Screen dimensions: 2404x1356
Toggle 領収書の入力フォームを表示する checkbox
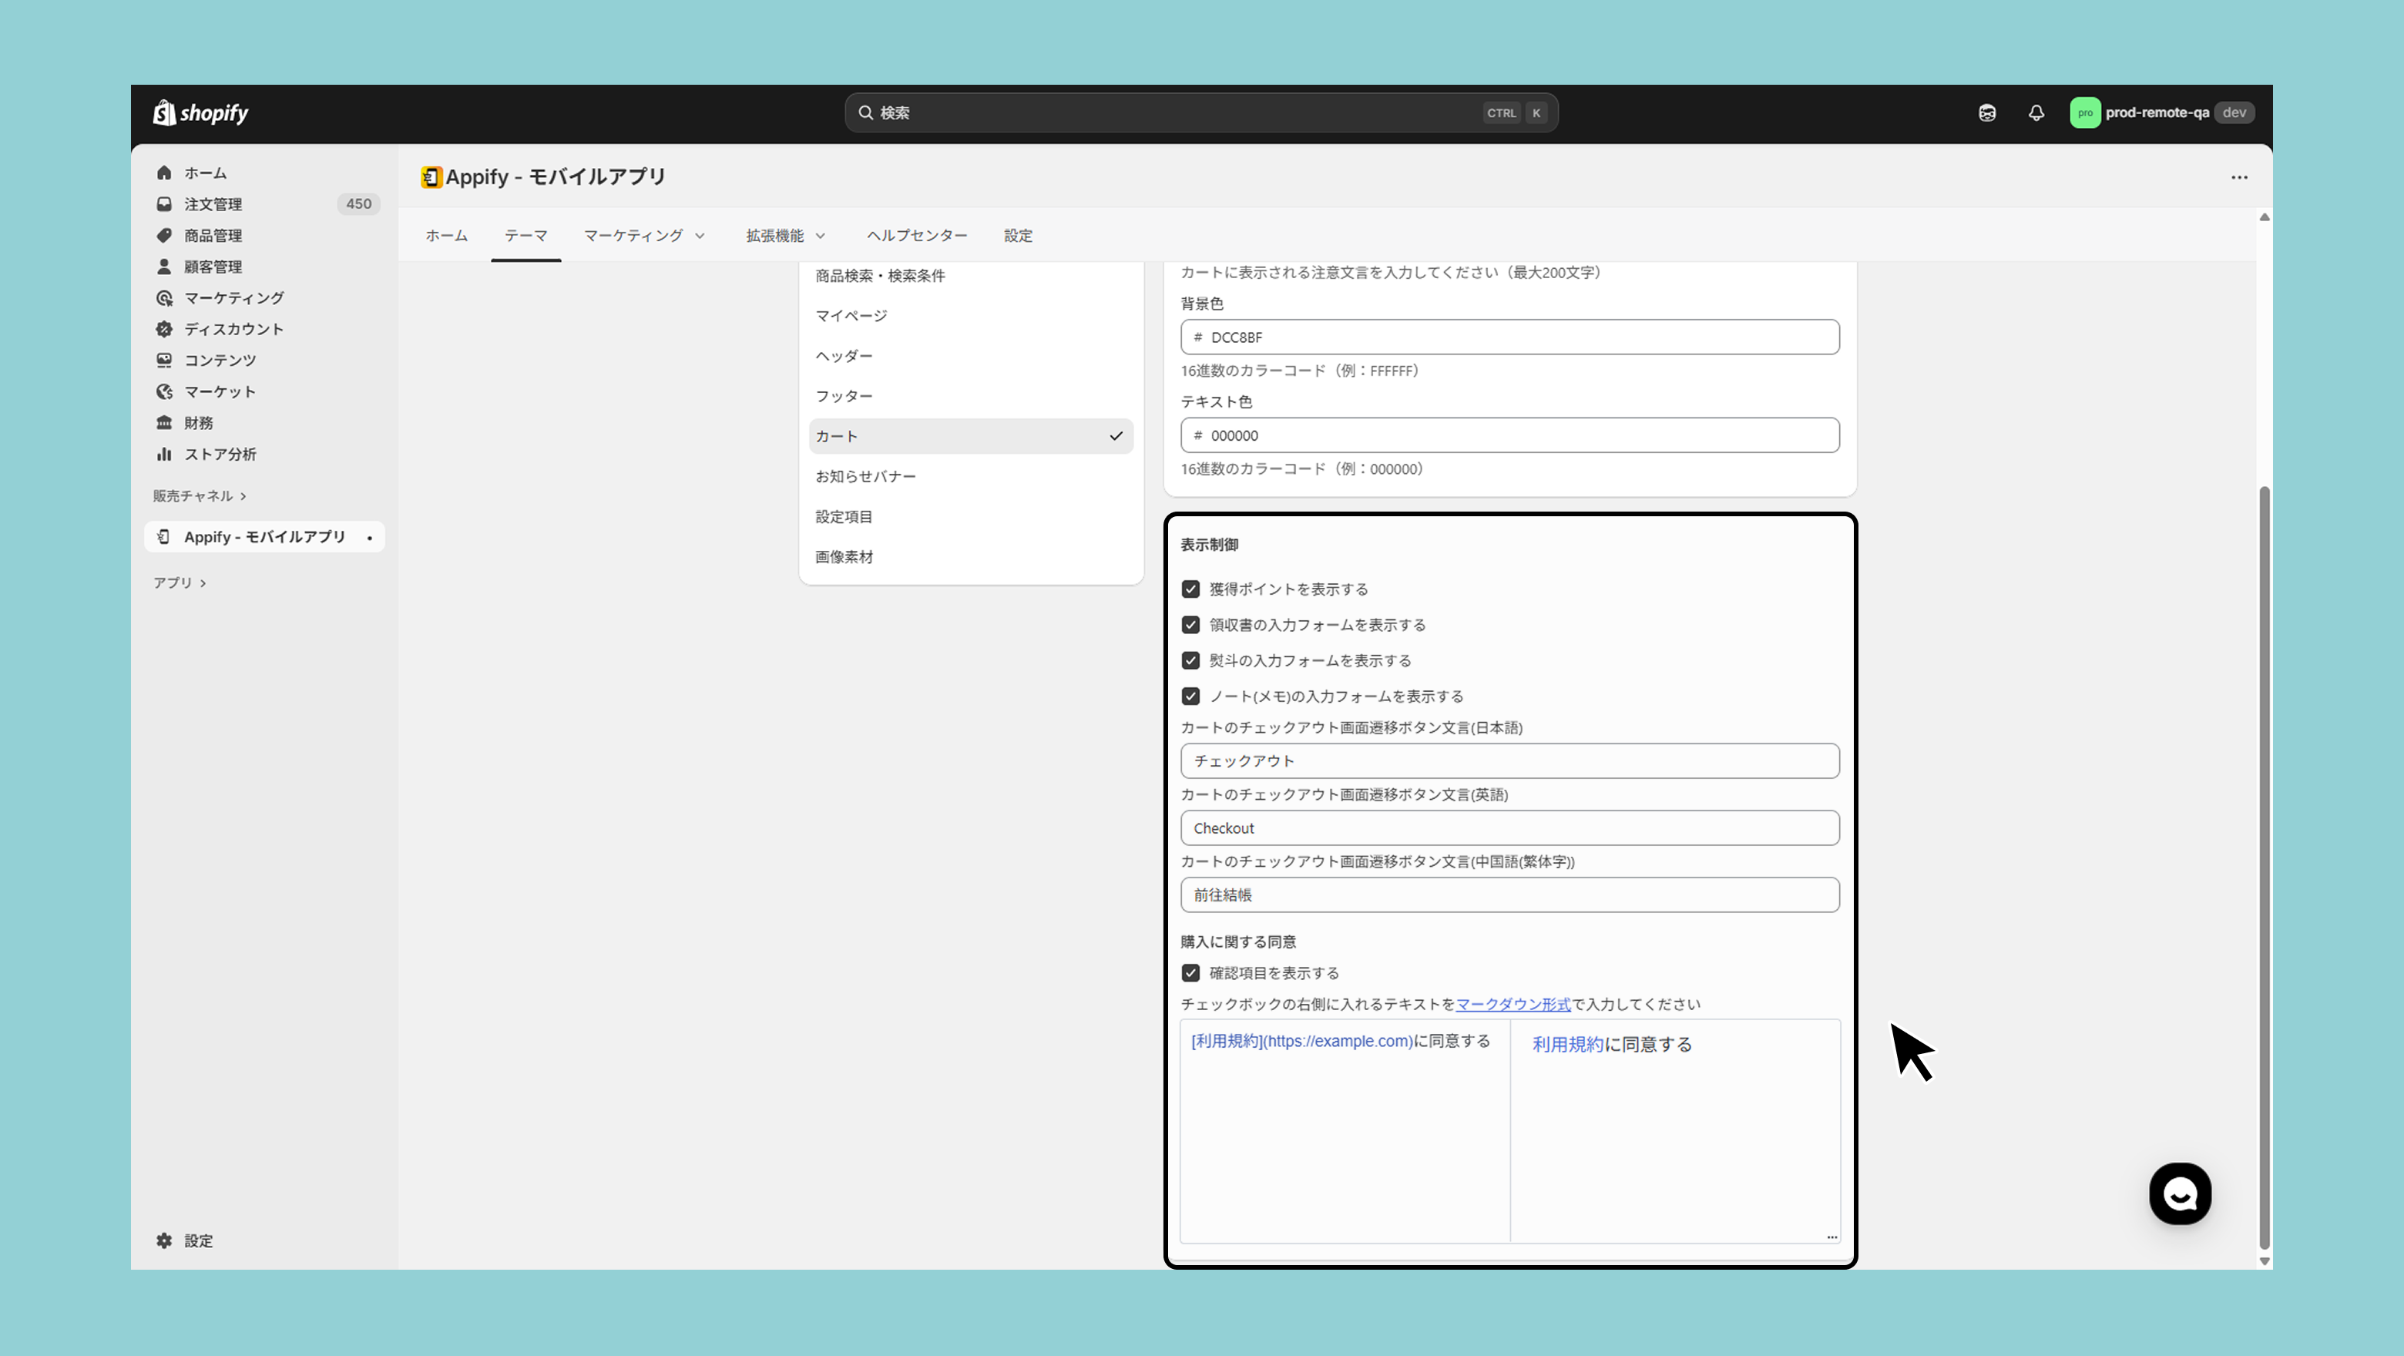[1190, 626]
